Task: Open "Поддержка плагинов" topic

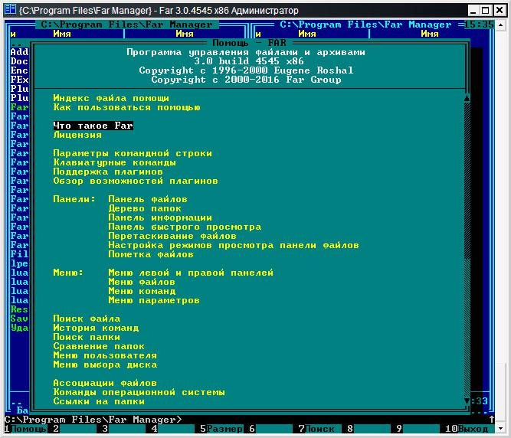Action: click(108, 172)
